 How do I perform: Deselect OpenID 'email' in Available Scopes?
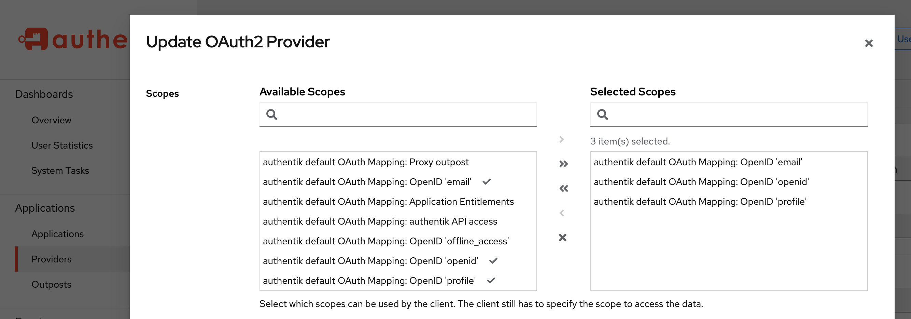[x=367, y=182]
